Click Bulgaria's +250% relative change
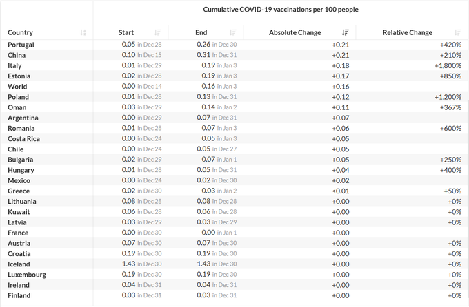The image size is (469, 307). click(450, 160)
